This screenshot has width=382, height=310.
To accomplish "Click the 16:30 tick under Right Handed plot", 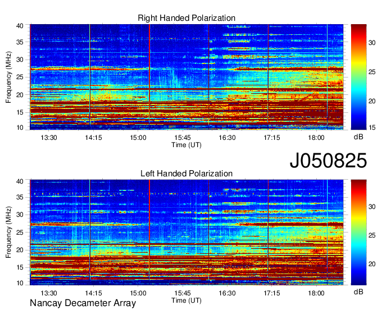I will tap(227, 138).
